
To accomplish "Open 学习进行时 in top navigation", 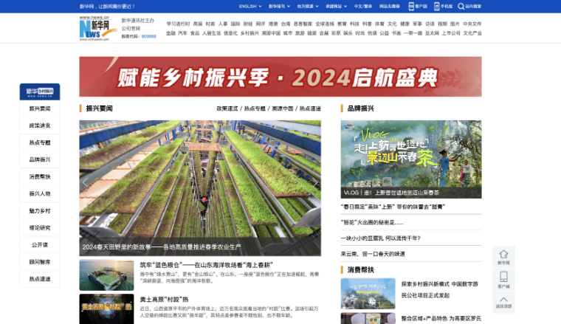I will coord(178,24).
